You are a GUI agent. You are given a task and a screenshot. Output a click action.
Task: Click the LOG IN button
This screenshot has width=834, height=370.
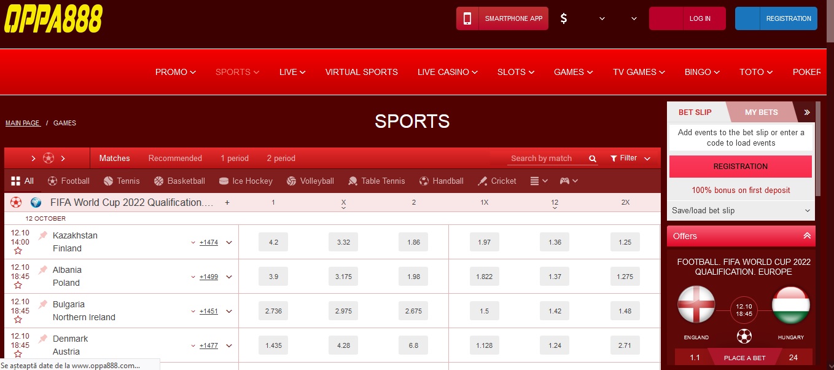pyautogui.click(x=687, y=18)
